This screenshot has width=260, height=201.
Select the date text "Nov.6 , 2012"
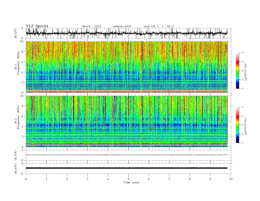pyautogui.click(x=92, y=26)
